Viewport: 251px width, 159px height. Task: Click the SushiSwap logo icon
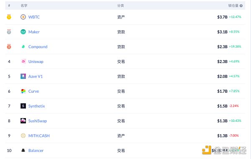click(x=23, y=121)
